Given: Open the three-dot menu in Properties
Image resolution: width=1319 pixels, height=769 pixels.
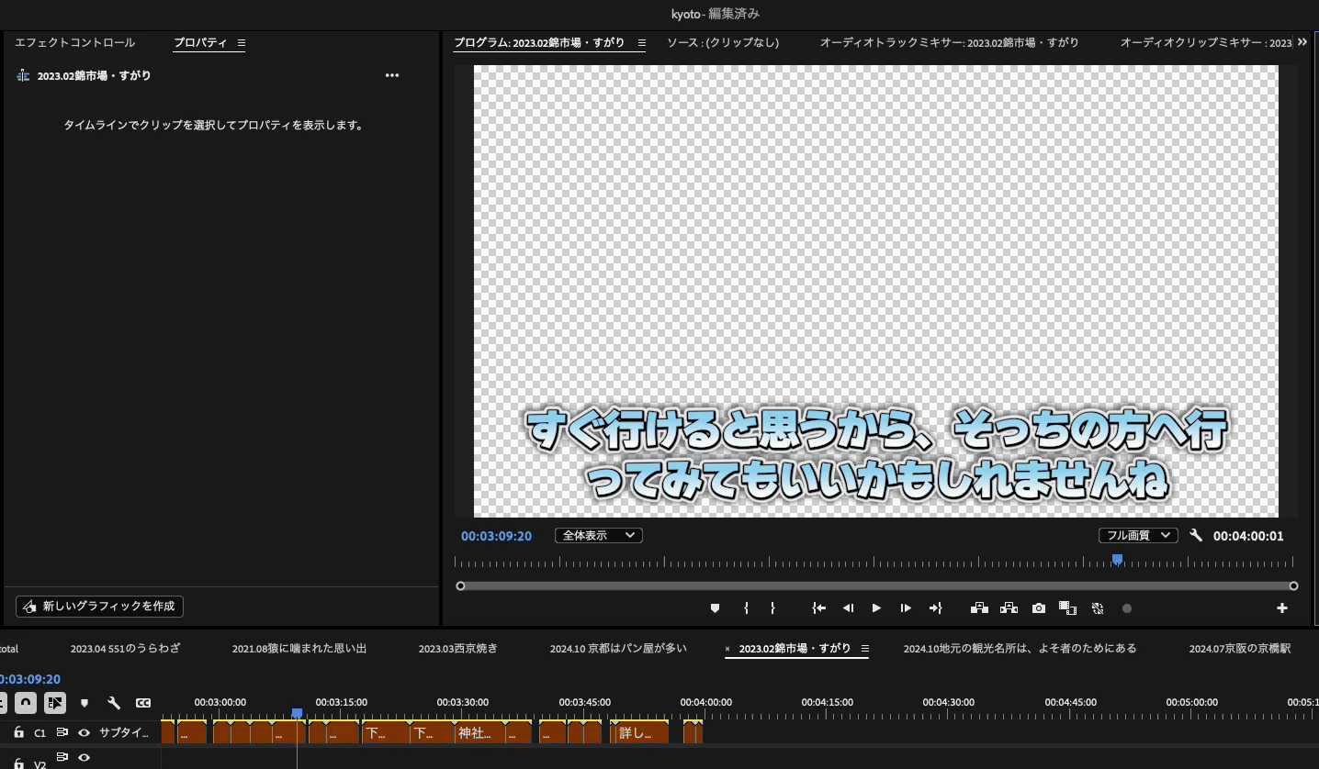Looking at the screenshot, I should click(392, 76).
